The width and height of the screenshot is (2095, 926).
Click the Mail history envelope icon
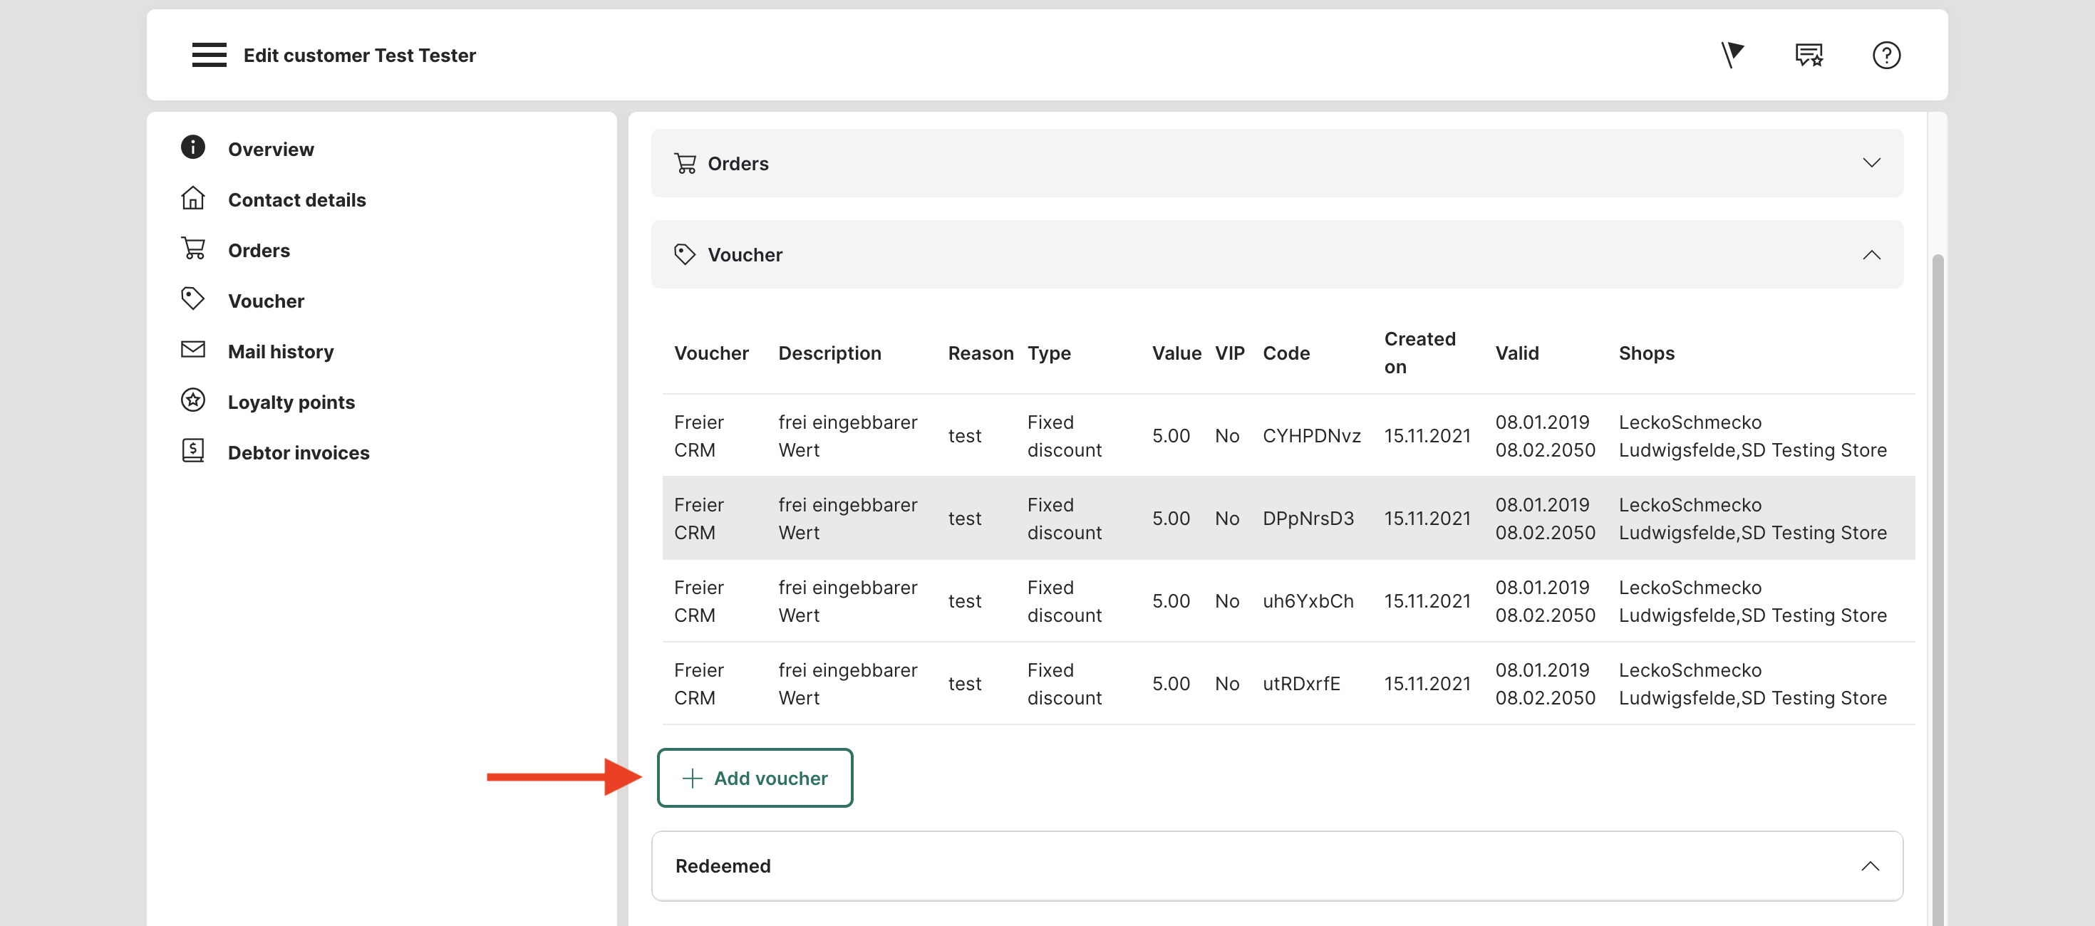pos(192,350)
